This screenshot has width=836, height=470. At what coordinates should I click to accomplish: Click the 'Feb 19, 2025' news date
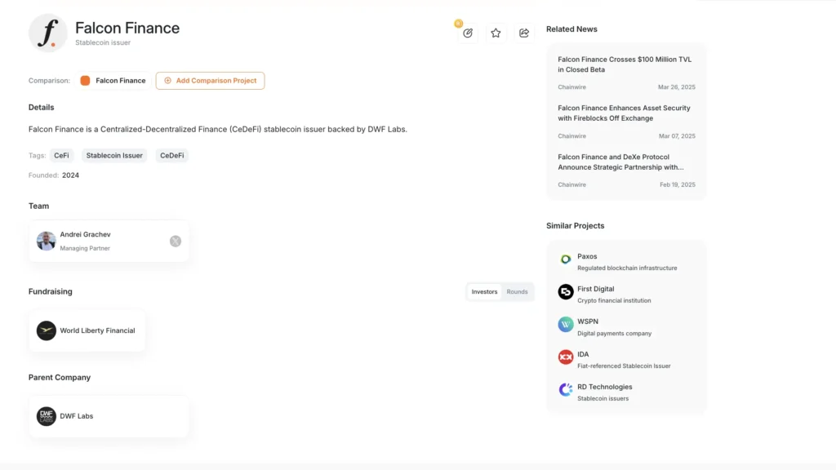pos(678,185)
